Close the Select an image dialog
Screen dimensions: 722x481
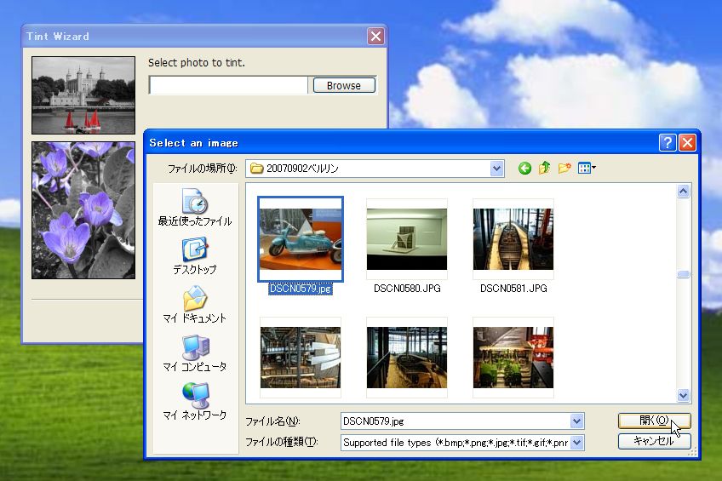point(687,143)
